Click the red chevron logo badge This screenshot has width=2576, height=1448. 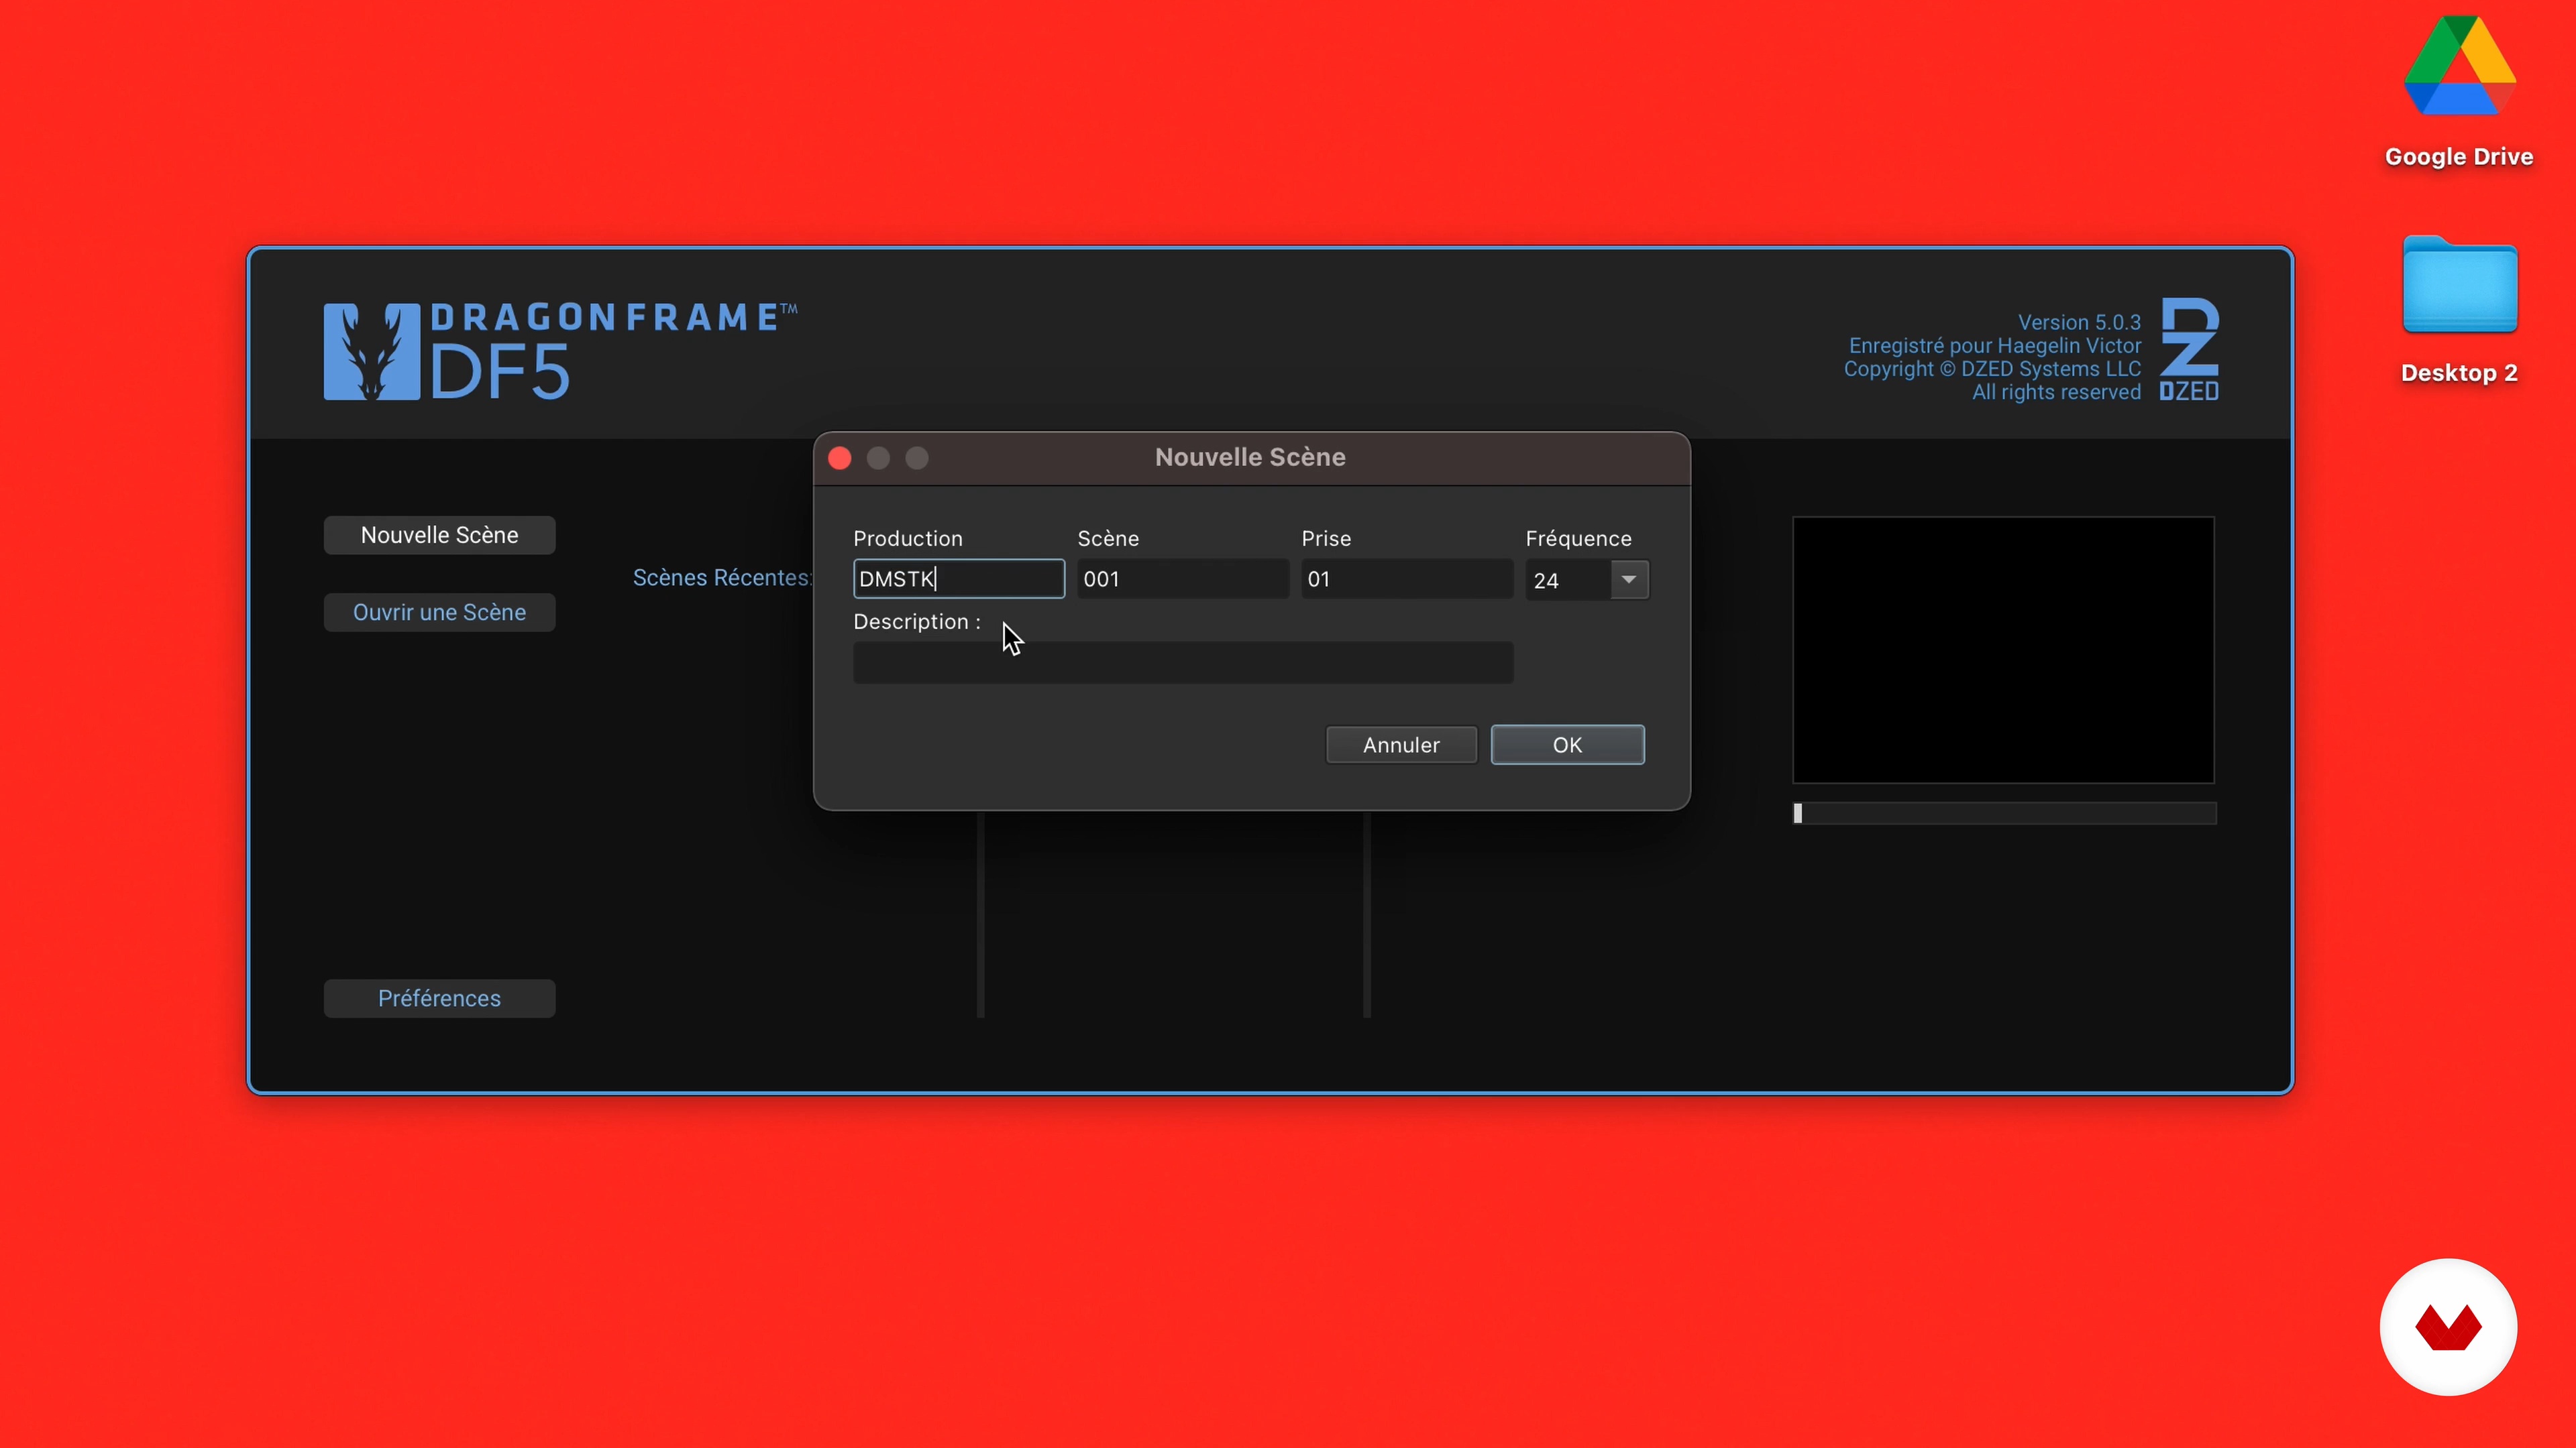coord(2448,1326)
